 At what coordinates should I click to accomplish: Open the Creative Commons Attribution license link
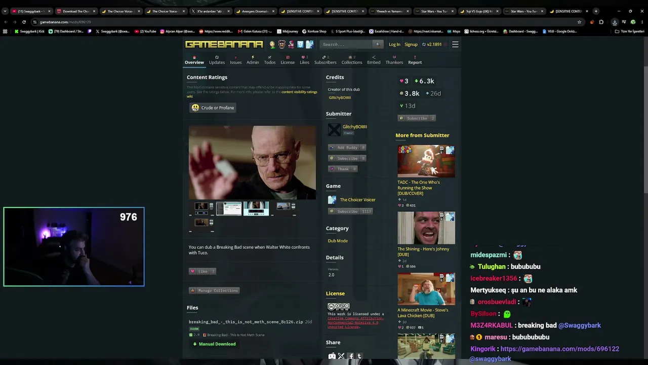pos(355,322)
